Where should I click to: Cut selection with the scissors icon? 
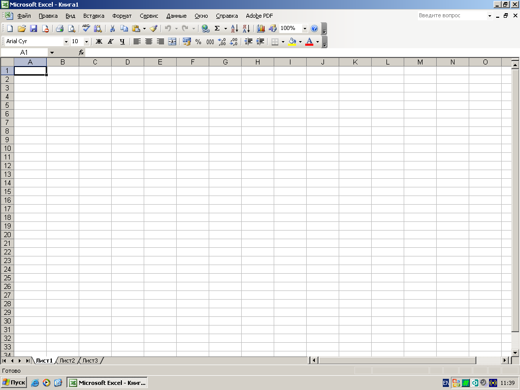pyautogui.click(x=112, y=28)
